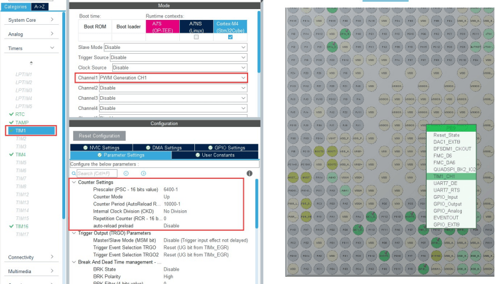Choose GPIO_Analog in pin context menu
The width and height of the screenshot is (495, 284).
[x=448, y=211]
